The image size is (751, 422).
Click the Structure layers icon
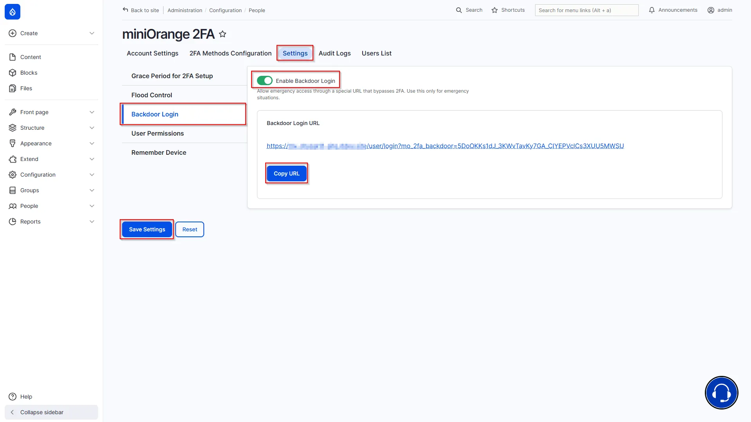[x=13, y=128]
